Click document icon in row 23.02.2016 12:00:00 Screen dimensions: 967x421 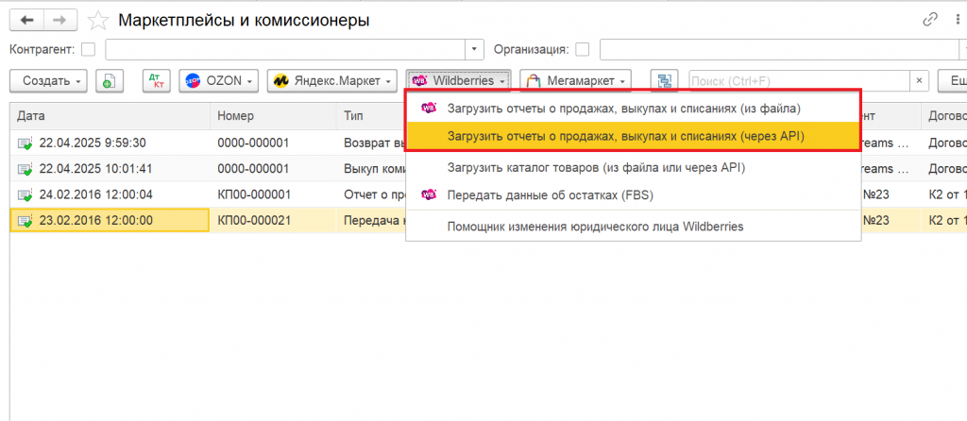pyautogui.click(x=25, y=221)
